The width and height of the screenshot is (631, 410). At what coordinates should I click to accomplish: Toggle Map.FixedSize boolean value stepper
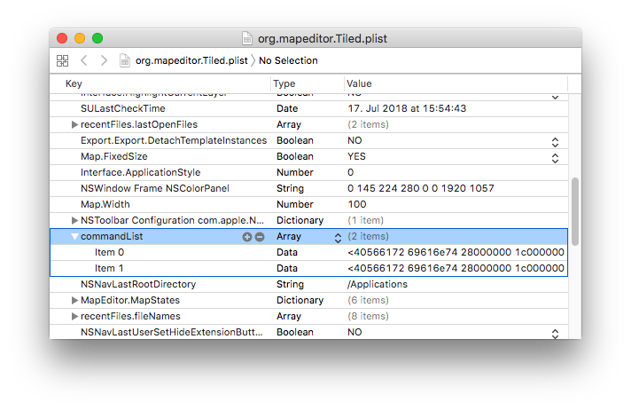click(x=555, y=157)
